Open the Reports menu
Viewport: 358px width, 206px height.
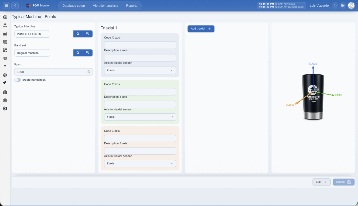coord(132,6)
